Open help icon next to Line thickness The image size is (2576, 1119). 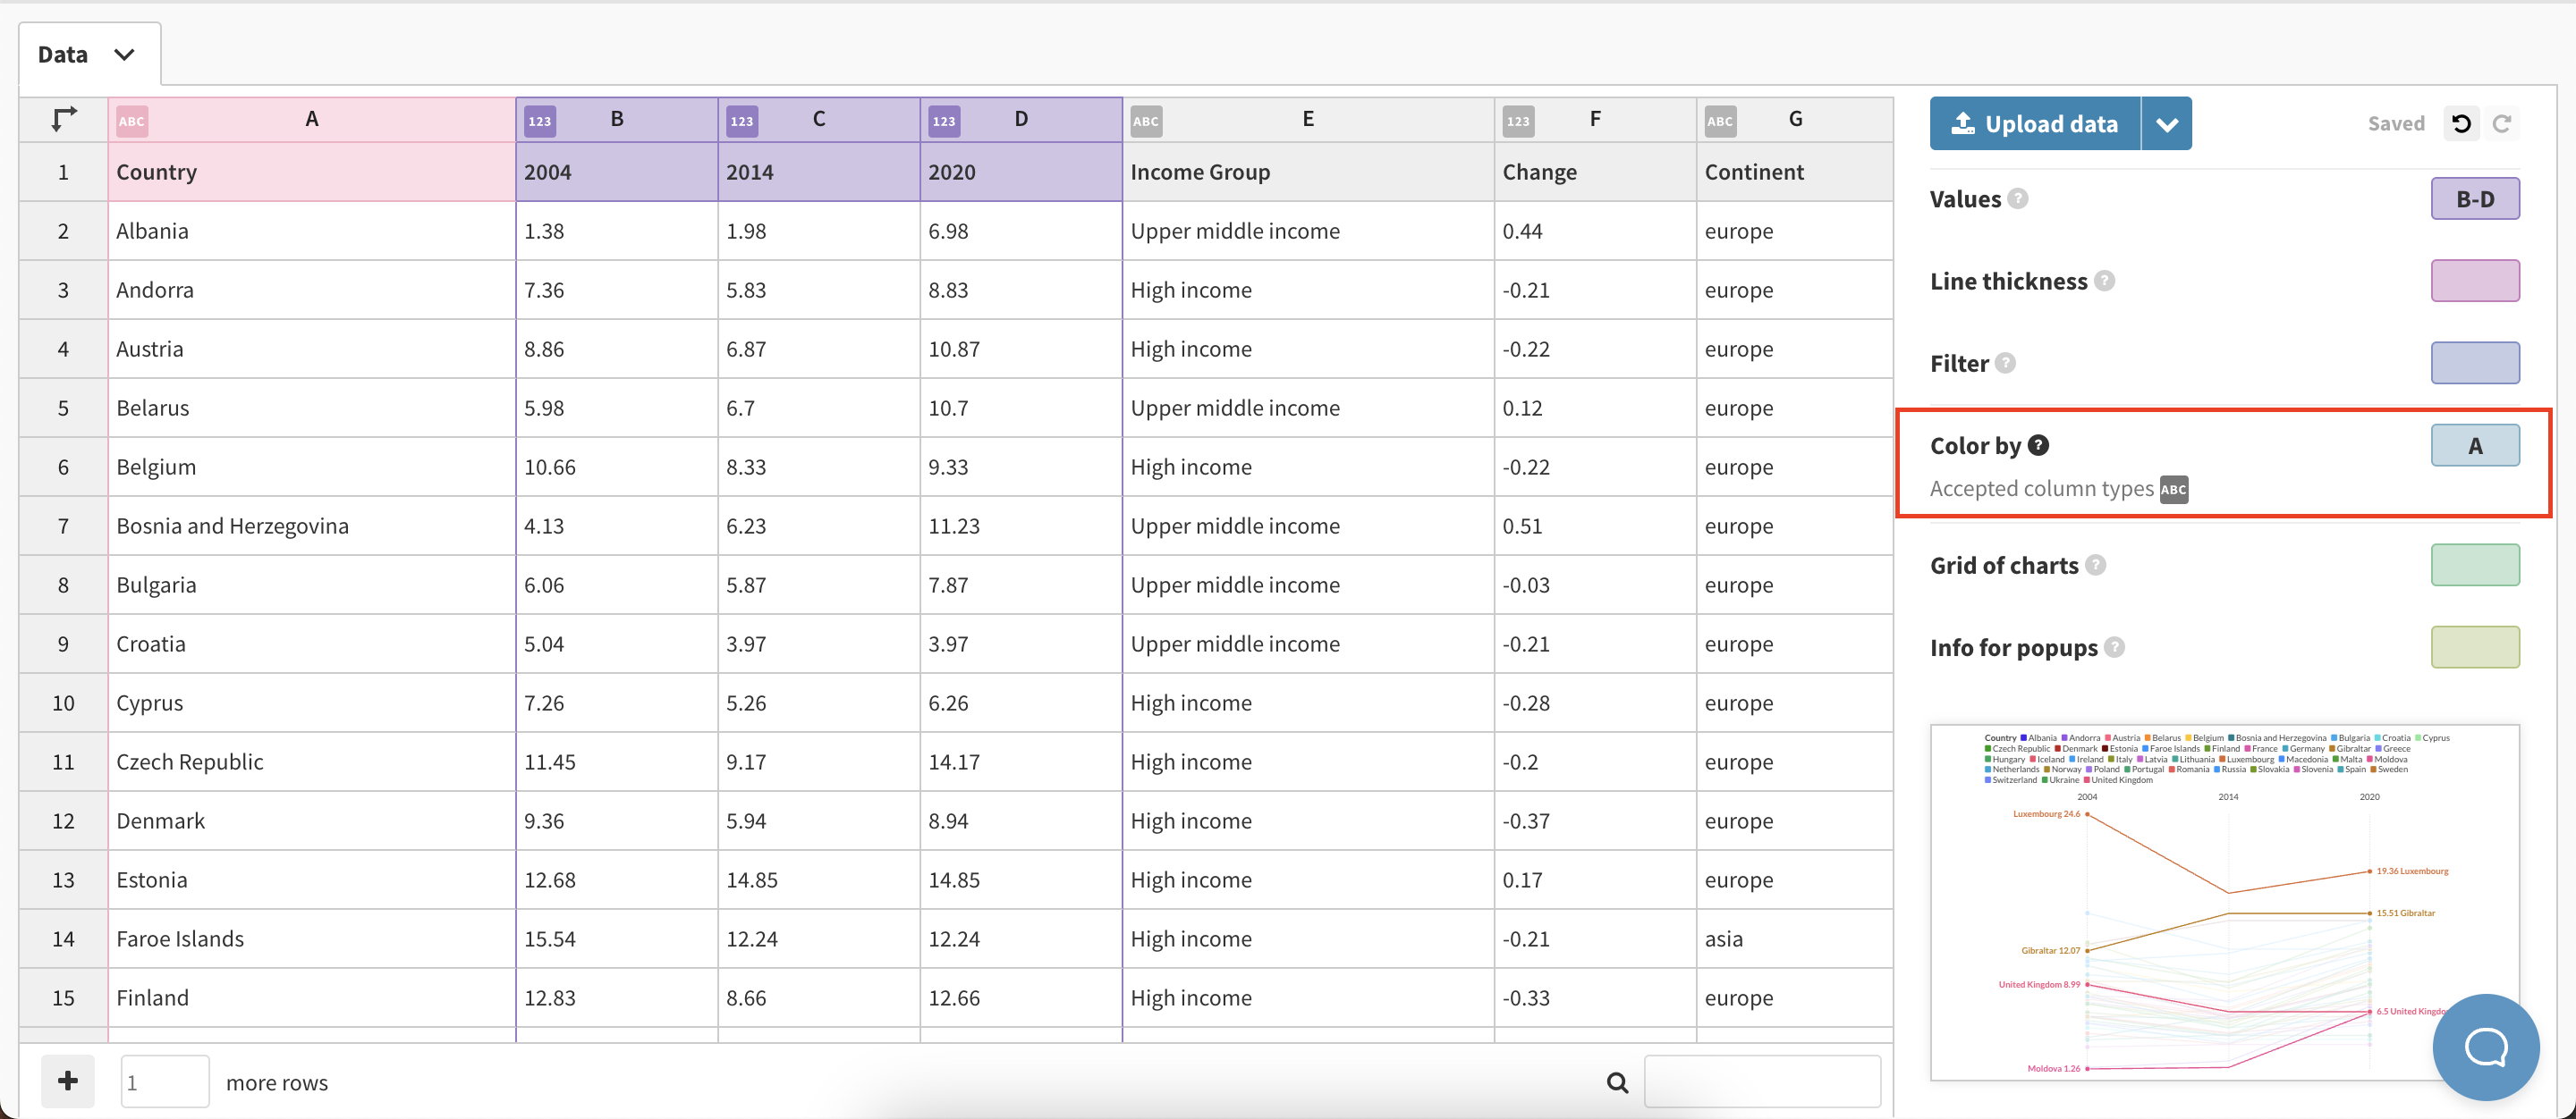click(2104, 281)
